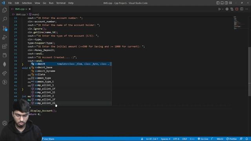
Task: Select comp_ellint_2f suggestion
Action: click(x=71, y=99)
